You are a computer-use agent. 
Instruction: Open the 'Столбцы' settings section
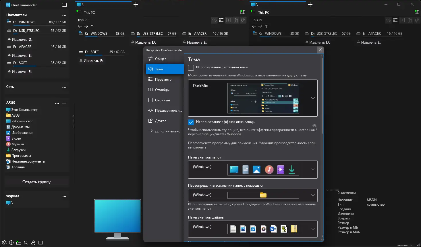click(x=162, y=90)
